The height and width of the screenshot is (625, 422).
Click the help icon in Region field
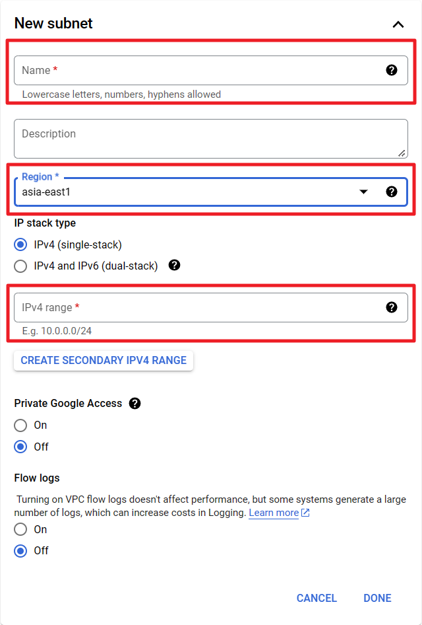(392, 192)
